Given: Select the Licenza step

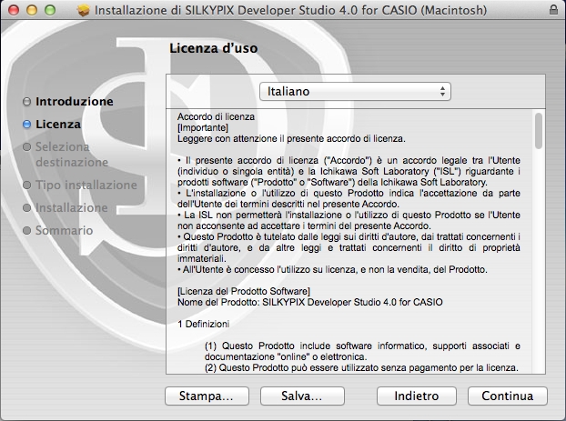Looking at the screenshot, I should tap(58, 124).
